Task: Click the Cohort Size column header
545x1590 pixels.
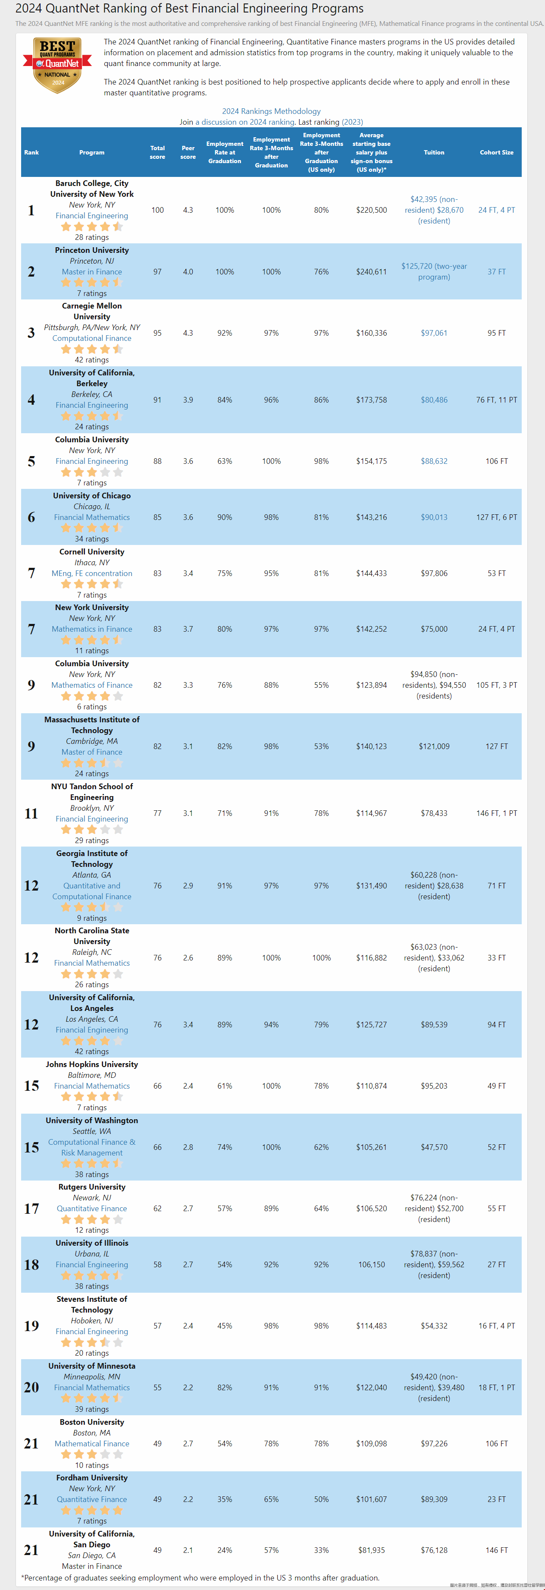Action: [496, 152]
